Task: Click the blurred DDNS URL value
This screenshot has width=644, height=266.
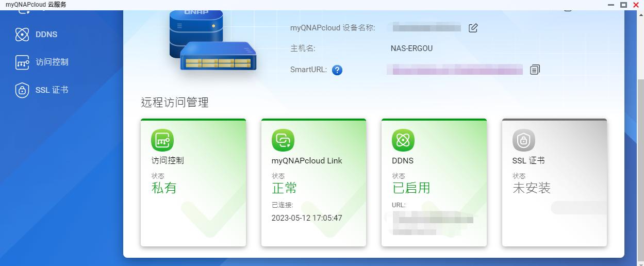Action: pyautogui.click(x=432, y=223)
